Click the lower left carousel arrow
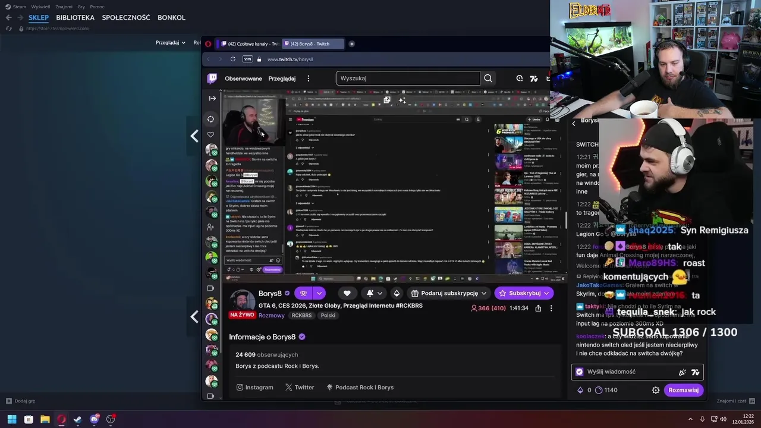761x428 pixels. pyautogui.click(x=194, y=317)
